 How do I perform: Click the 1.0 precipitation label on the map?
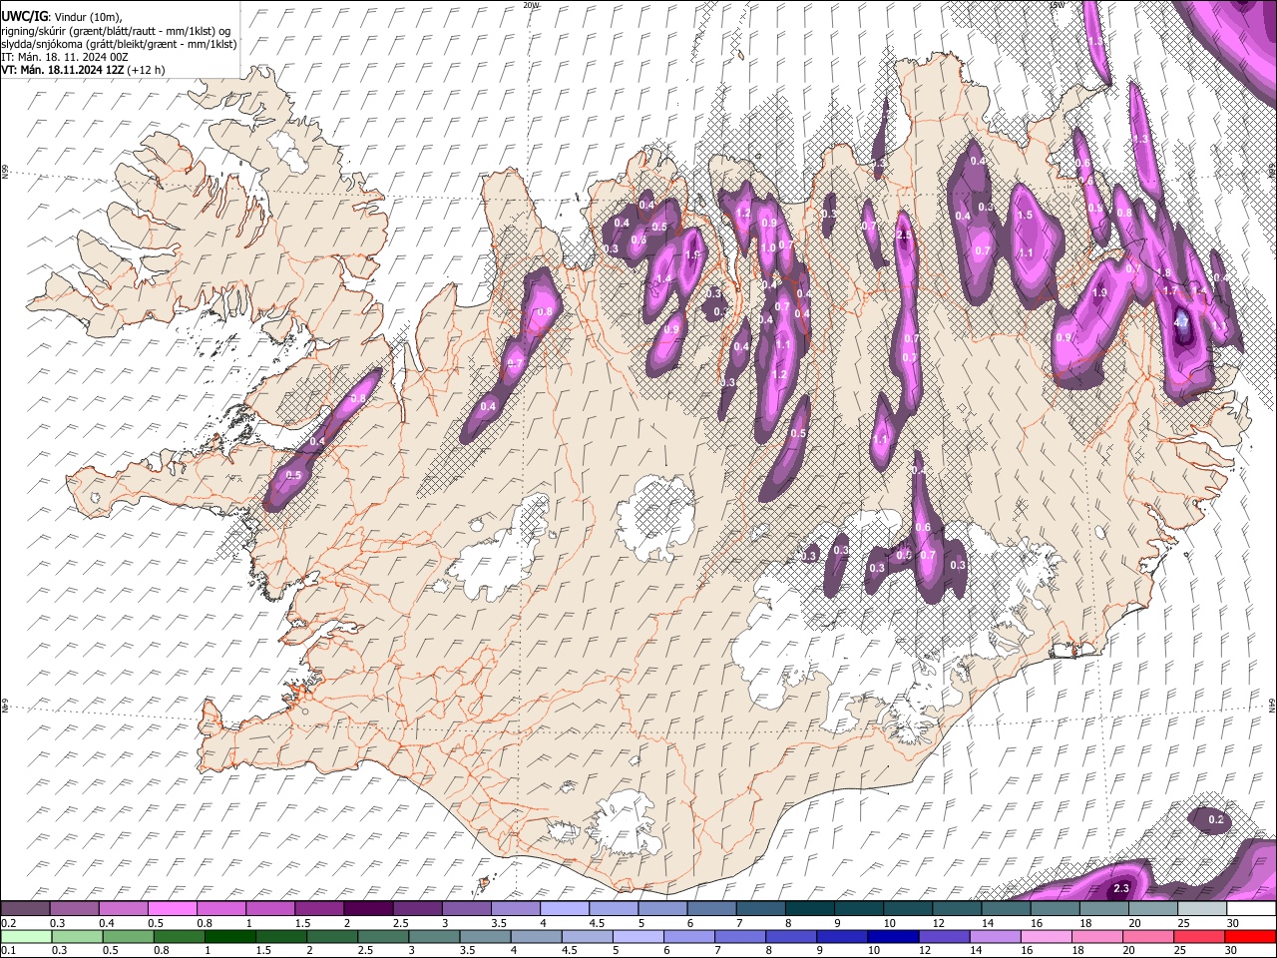click(x=768, y=248)
